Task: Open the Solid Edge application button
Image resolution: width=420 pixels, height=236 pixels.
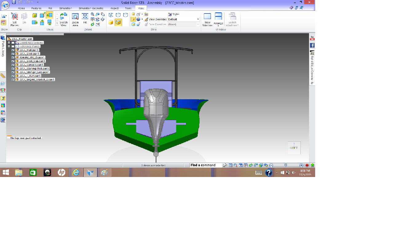Action: click(x=5, y=5)
